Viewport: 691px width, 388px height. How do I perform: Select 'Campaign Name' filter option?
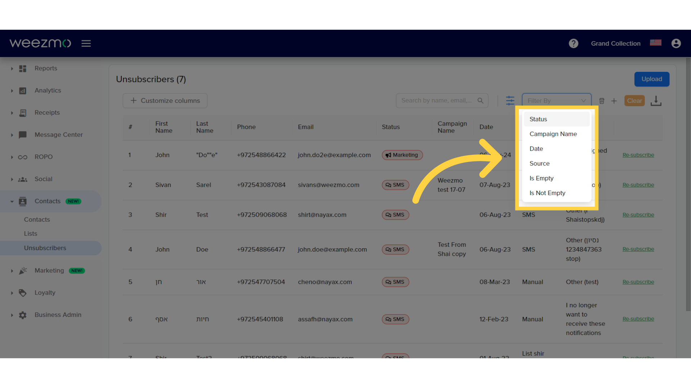tap(554, 134)
